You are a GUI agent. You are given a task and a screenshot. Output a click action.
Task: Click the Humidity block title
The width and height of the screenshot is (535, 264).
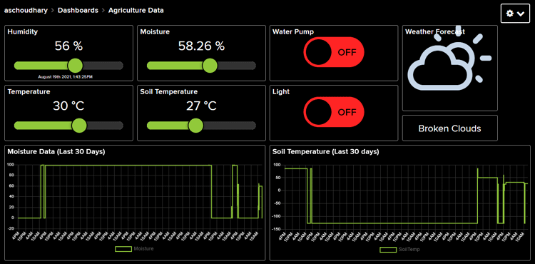[x=23, y=31]
